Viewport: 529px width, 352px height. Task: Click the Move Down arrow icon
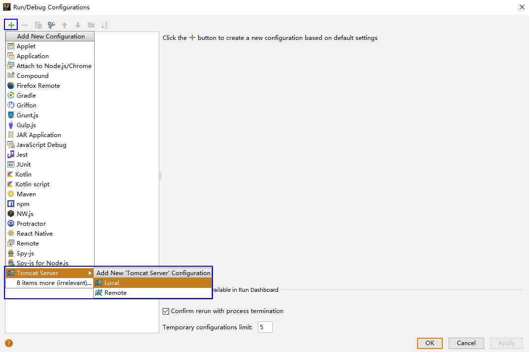coord(78,25)
